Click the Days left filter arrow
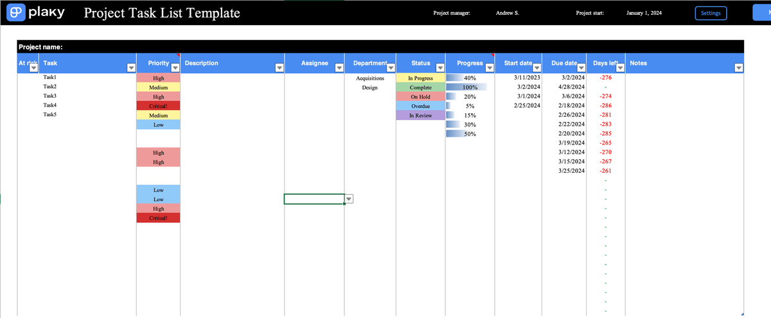This screenshot has height=318, width=771. [620, 67]
